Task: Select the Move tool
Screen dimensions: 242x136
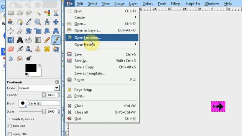Action: (x=56, y=22)
